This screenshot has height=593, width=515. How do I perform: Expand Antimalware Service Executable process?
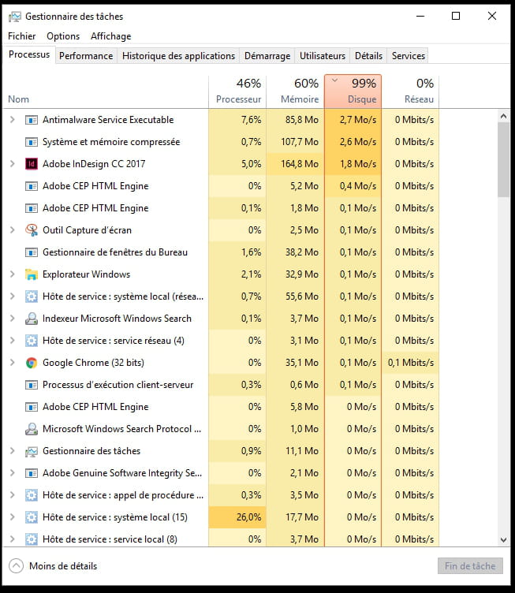pos(12,120)
